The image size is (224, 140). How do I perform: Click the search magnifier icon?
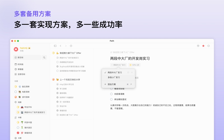click(x=44, y=58)
